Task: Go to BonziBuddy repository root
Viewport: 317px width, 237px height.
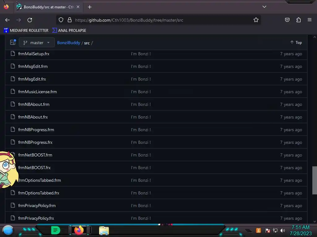Action: point(68,43)
